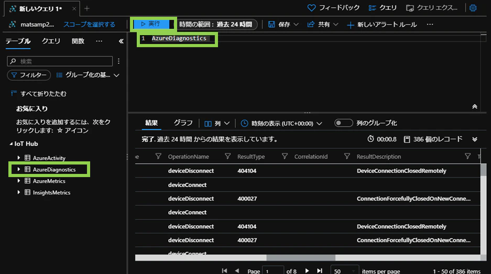Open the 列 column chooser dropdown

coord(217,123)
